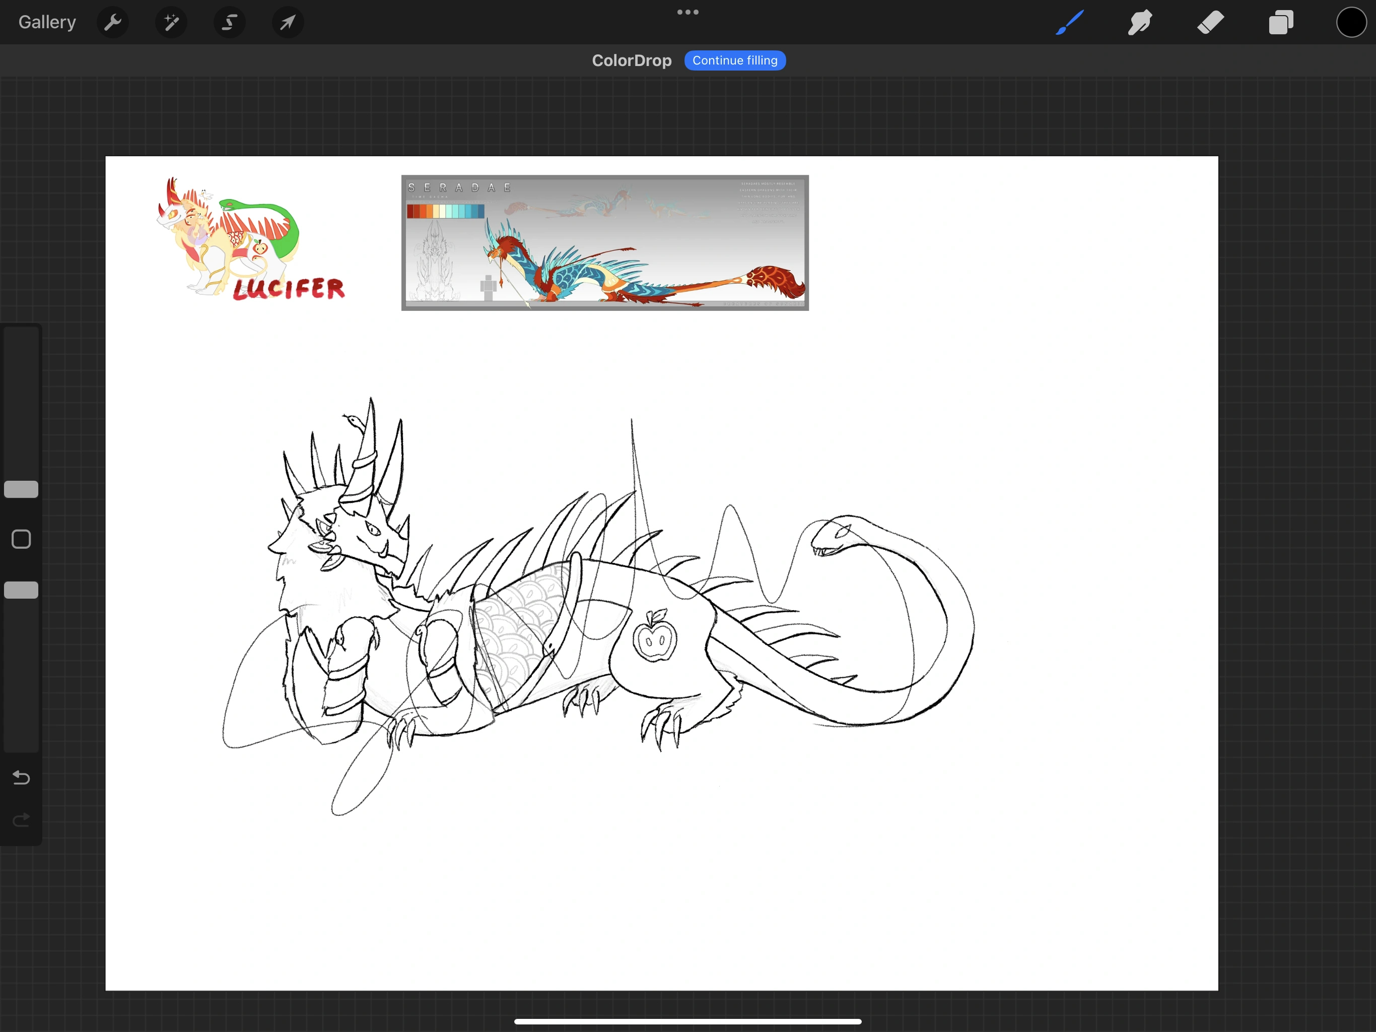This screenshot has height=1032, width=1376.
Task: Select the Smudge tool
Action: tap(1140, 22)
